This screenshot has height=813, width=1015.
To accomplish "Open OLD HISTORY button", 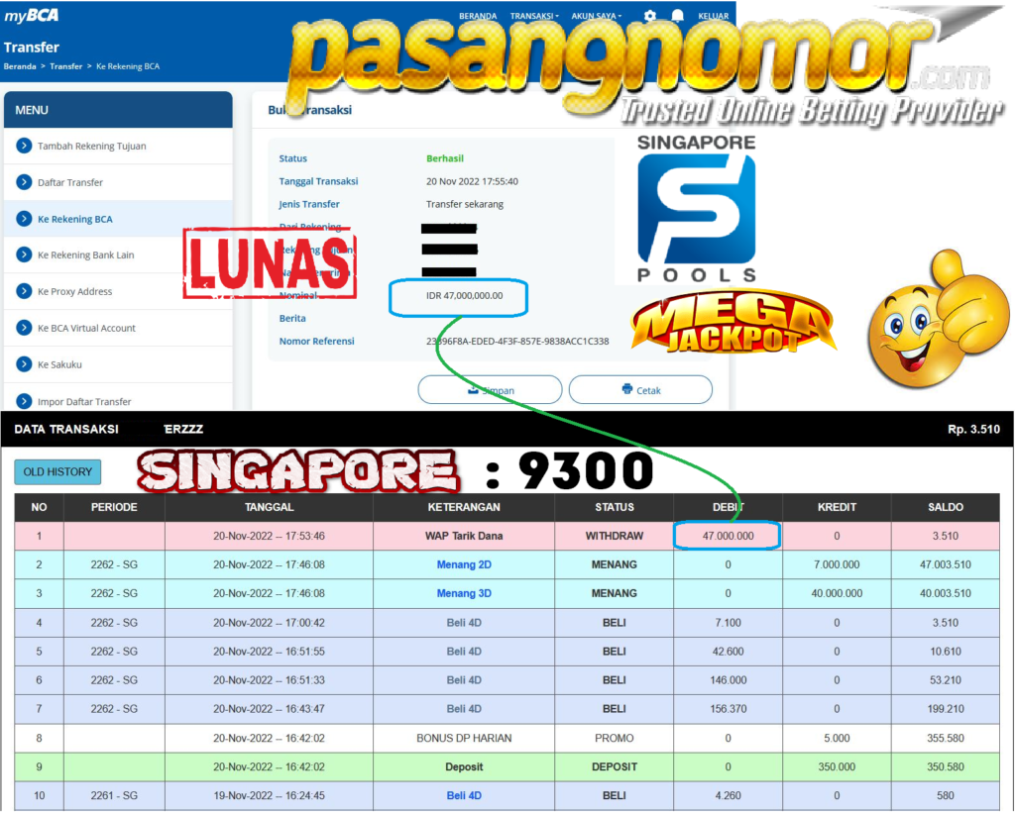I will click(x=57, y=471).
